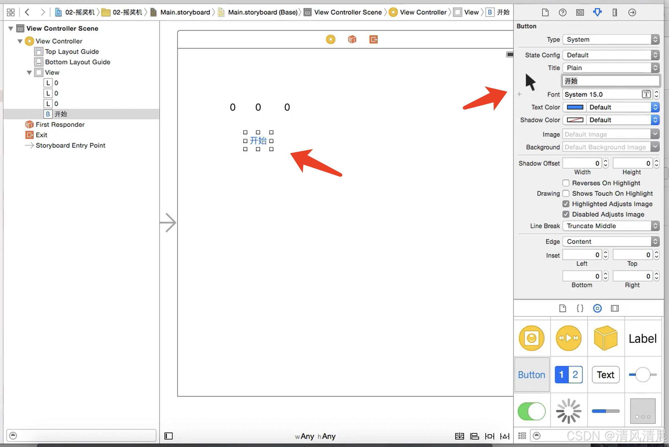Enable Reverses On Highlight checkbox
This screenshot has width=669, height=447.
pos(566,183)
